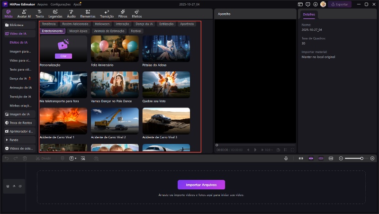
Task: Click the zoom-out minus icon on timeline
Action: (x=341, y=158)
